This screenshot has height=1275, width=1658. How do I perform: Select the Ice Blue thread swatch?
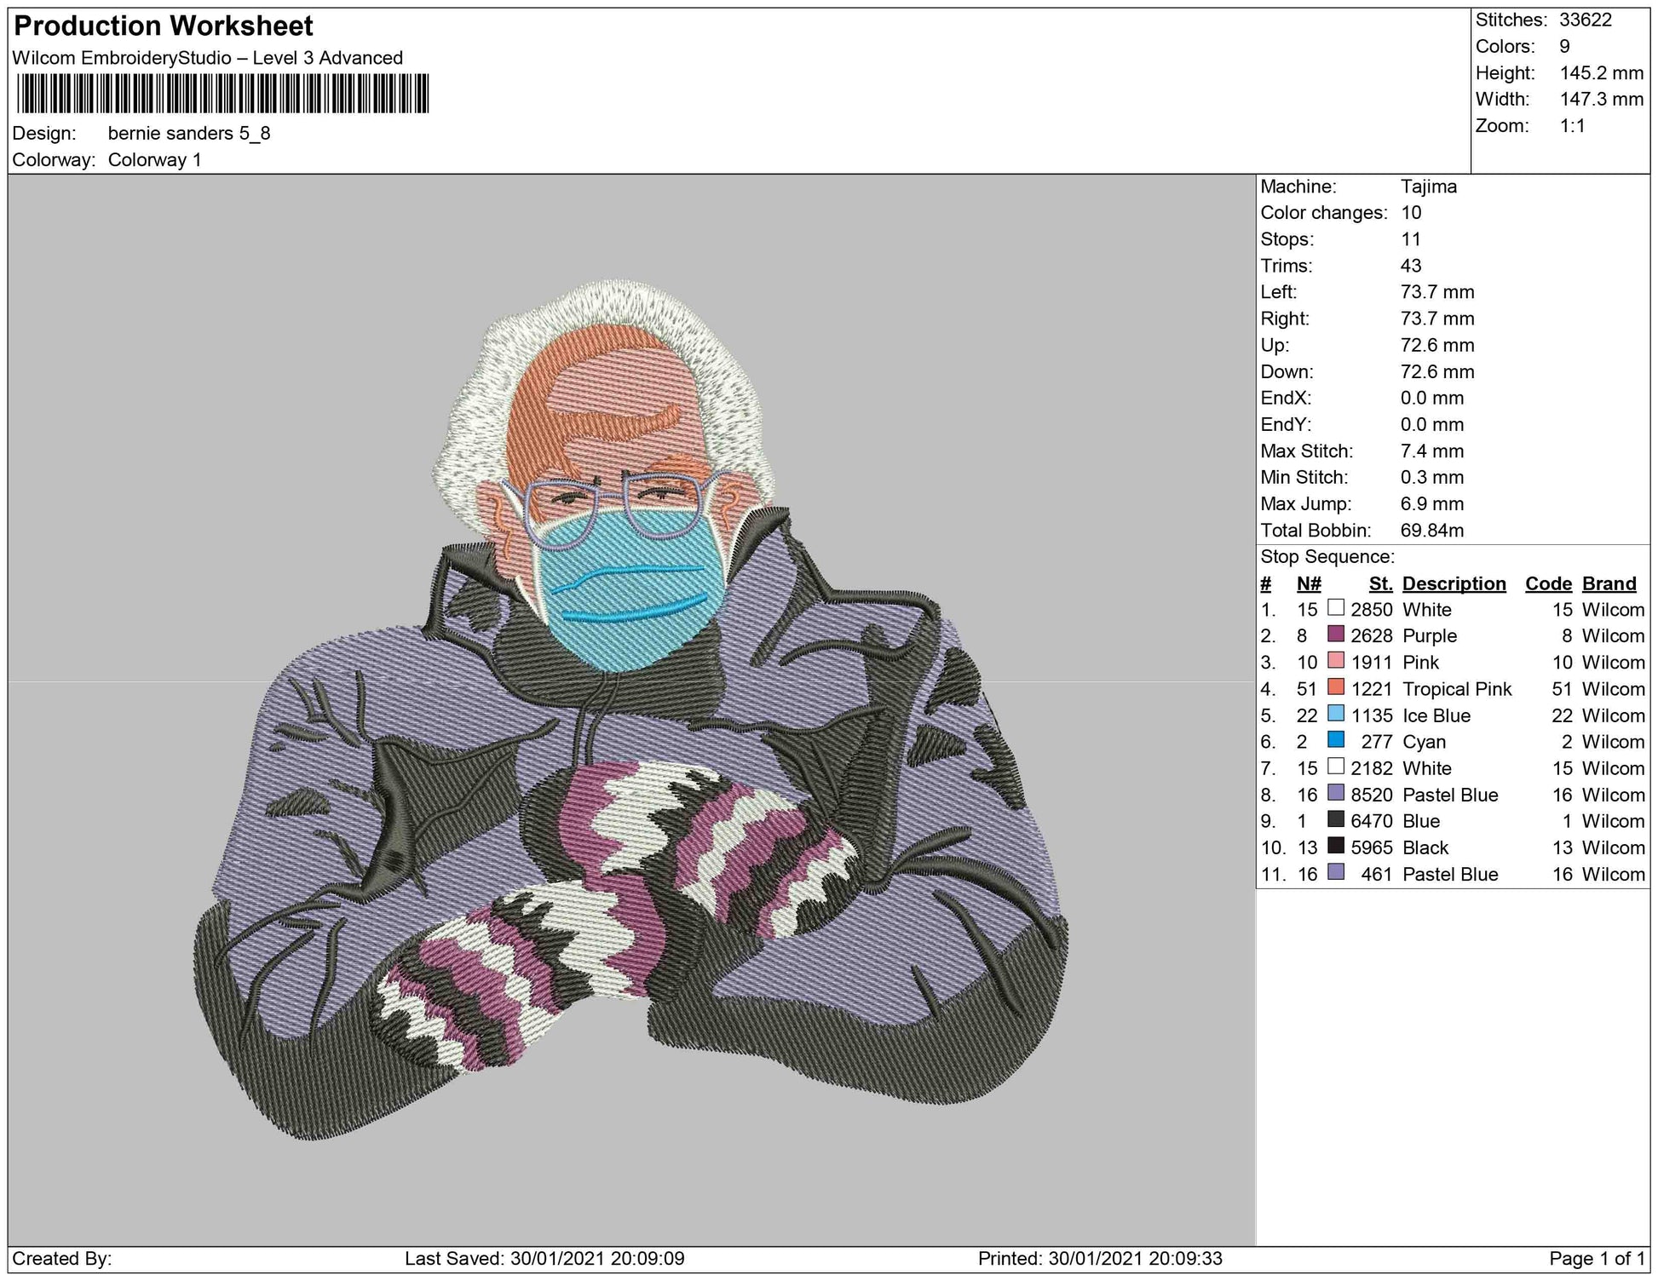click(x=1335, y=714)
